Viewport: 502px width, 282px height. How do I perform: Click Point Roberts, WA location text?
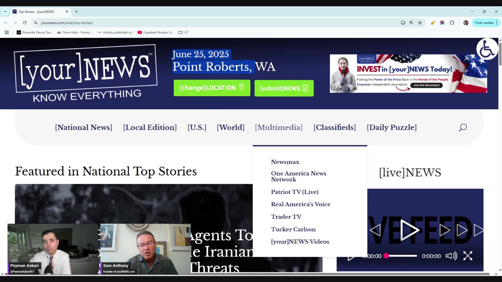pyautogui.click(x=224, y=67)
